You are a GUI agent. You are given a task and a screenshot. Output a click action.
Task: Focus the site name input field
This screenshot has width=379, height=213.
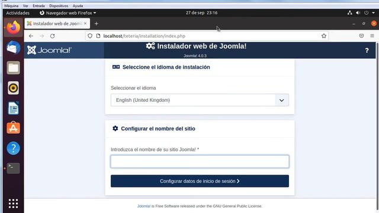coord(200,162)
